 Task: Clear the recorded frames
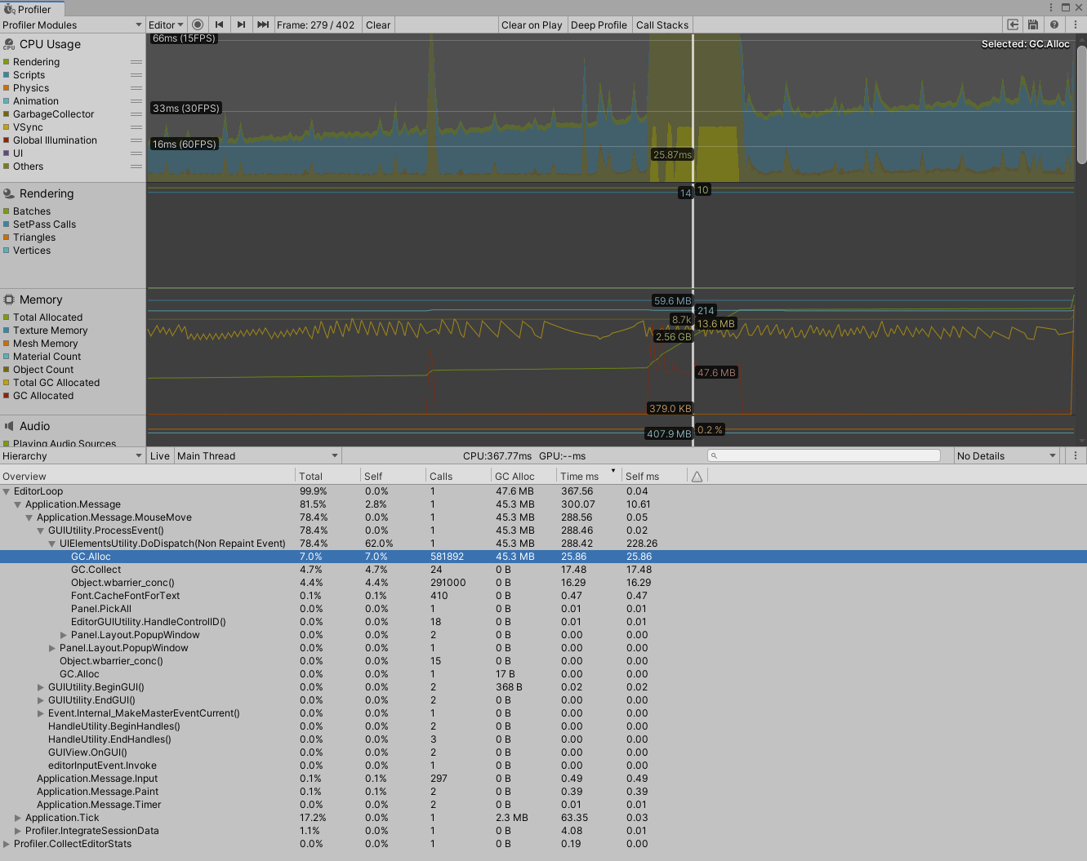[x=377, y=24]
